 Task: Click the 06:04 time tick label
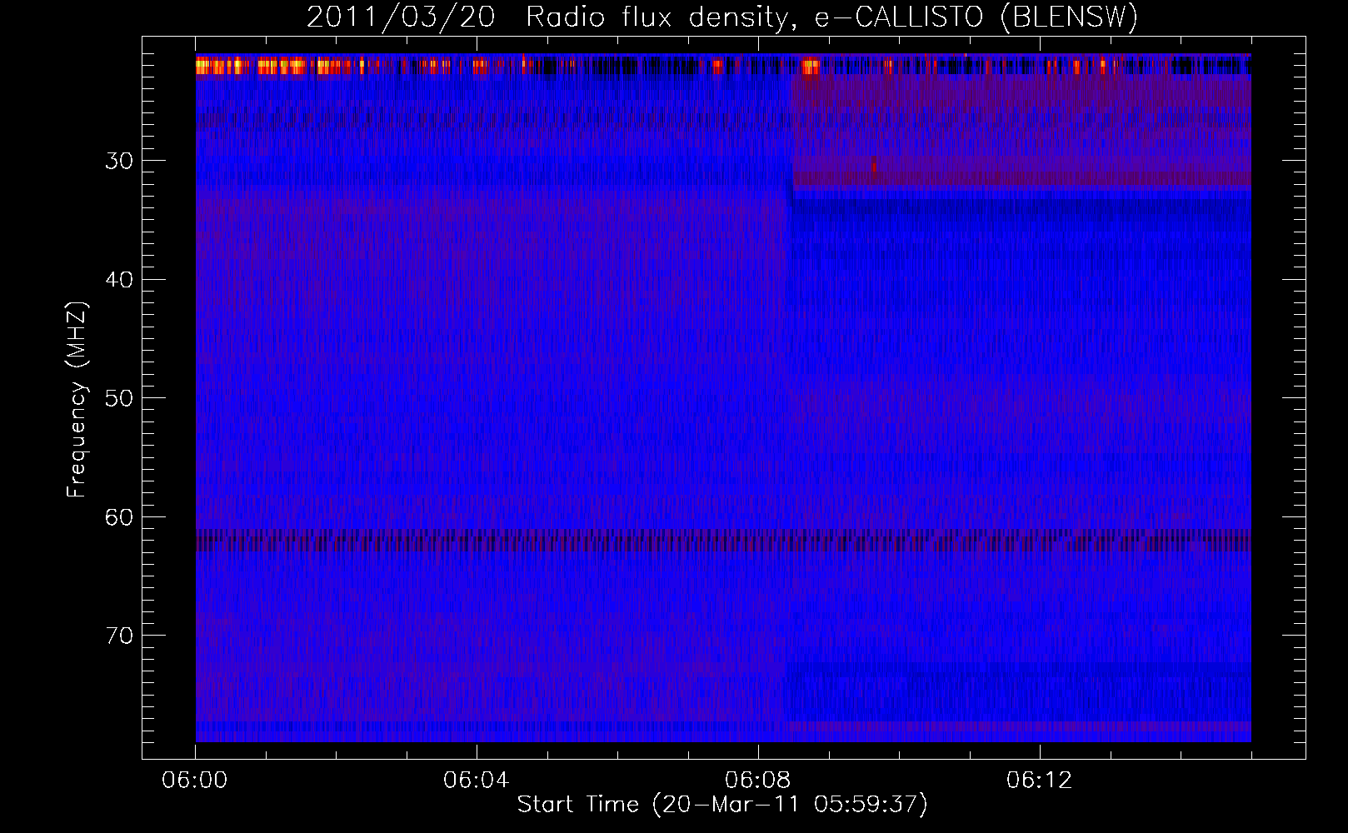(x=477, y=781)
